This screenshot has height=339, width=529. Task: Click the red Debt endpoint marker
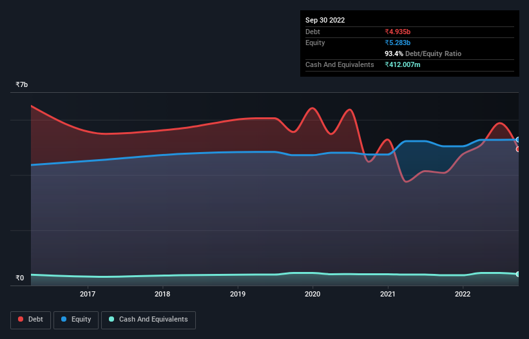518,149
